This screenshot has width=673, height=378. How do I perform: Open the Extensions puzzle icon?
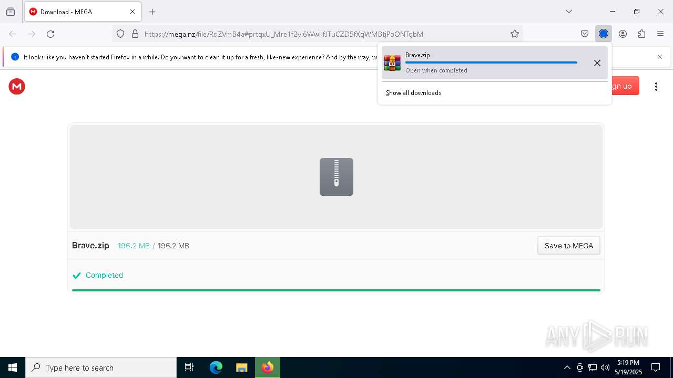coord(641,34)
